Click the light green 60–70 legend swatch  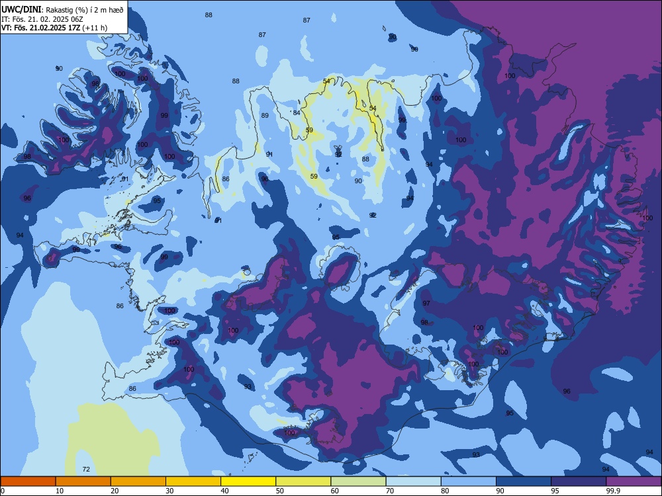coord(358,481)
